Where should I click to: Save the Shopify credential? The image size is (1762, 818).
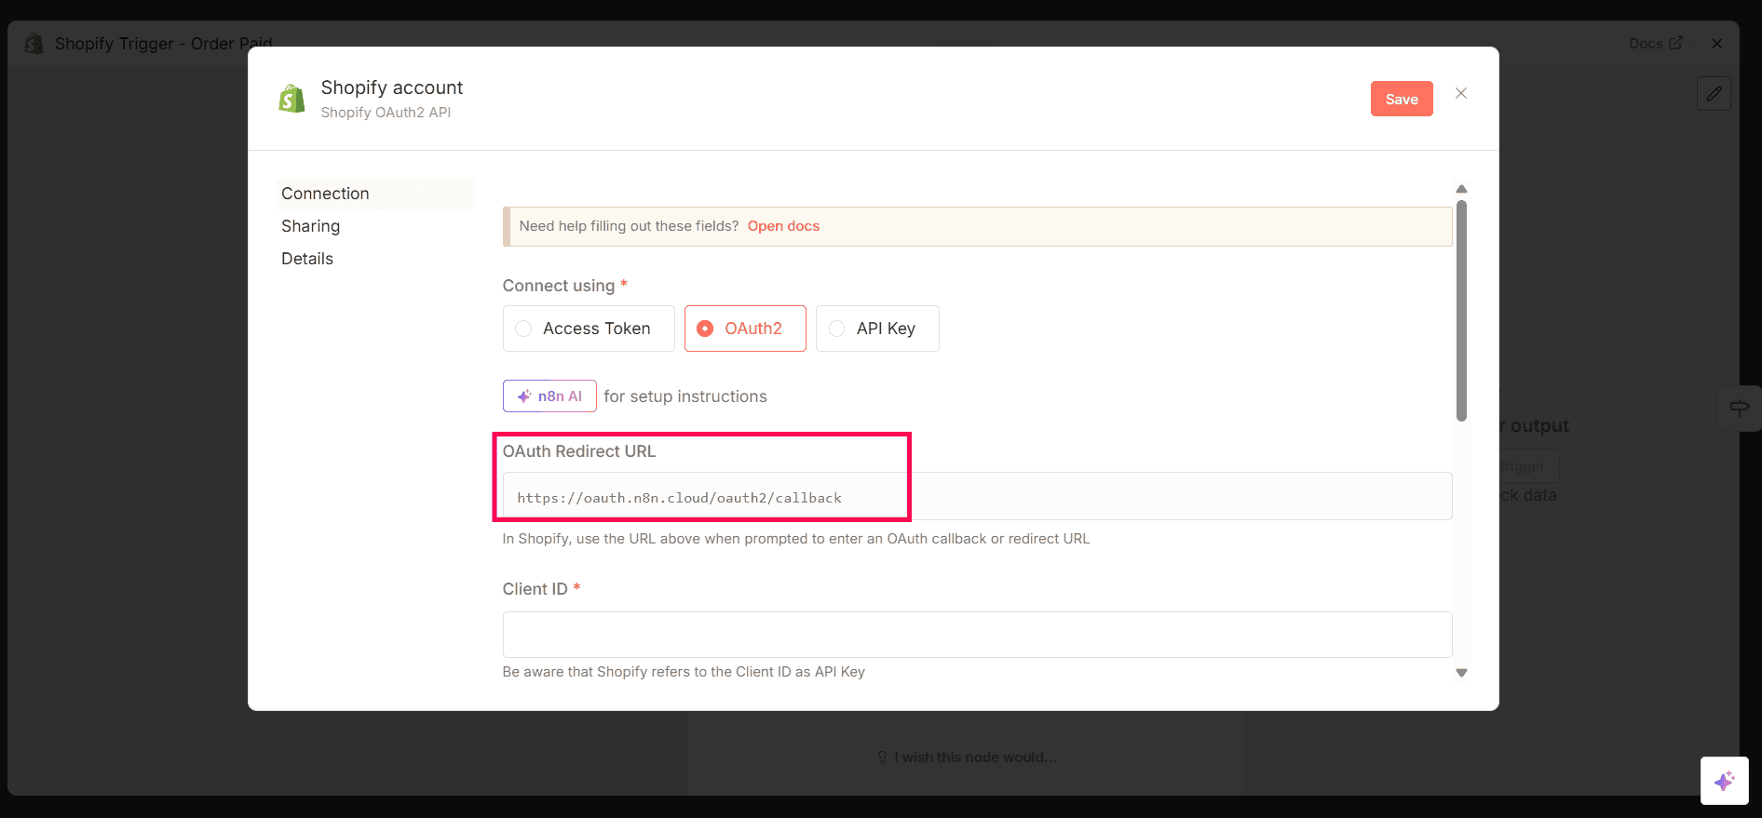pos(1401,100)
